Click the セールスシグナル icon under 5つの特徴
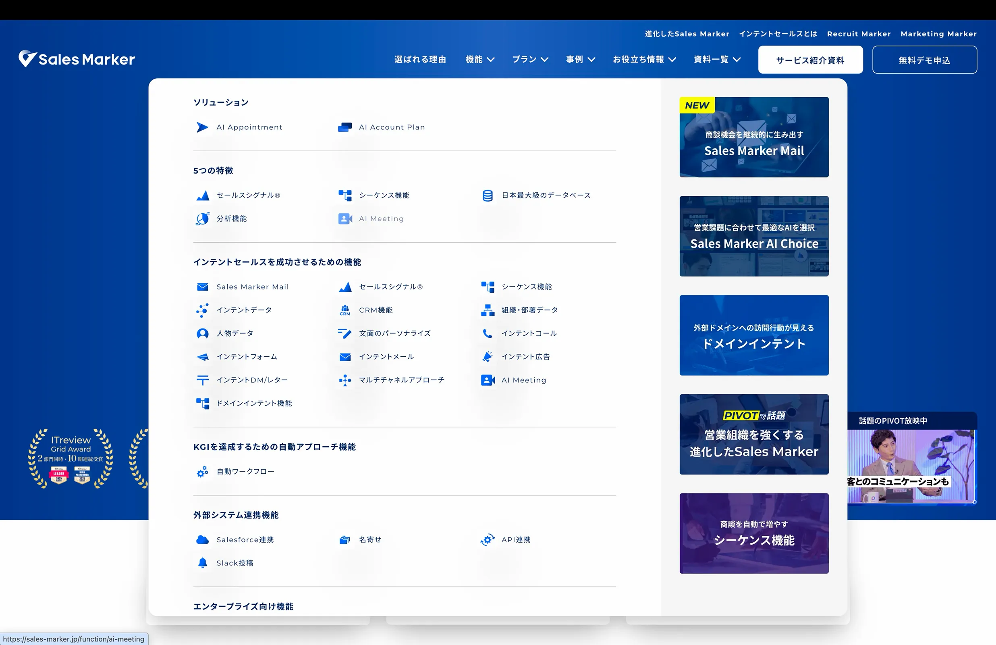Viewport: 996px width, 645px height. [x=203, y=196]
